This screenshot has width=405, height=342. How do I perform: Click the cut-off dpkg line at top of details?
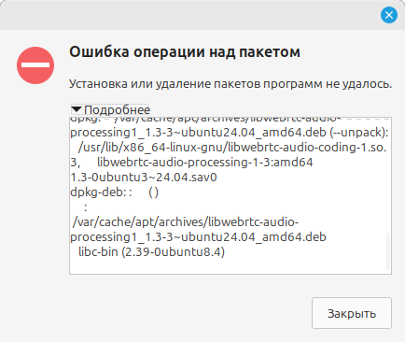tap(205, 120)
